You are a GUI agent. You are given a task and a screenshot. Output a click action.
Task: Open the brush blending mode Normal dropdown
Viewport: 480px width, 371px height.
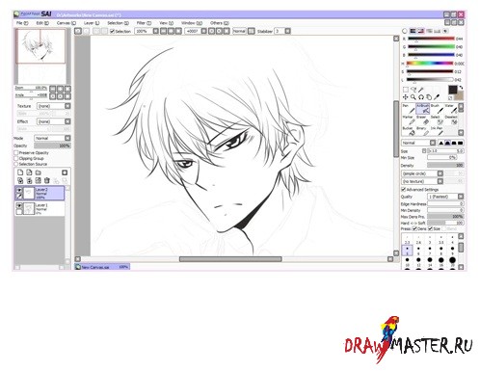pos(418,143)
